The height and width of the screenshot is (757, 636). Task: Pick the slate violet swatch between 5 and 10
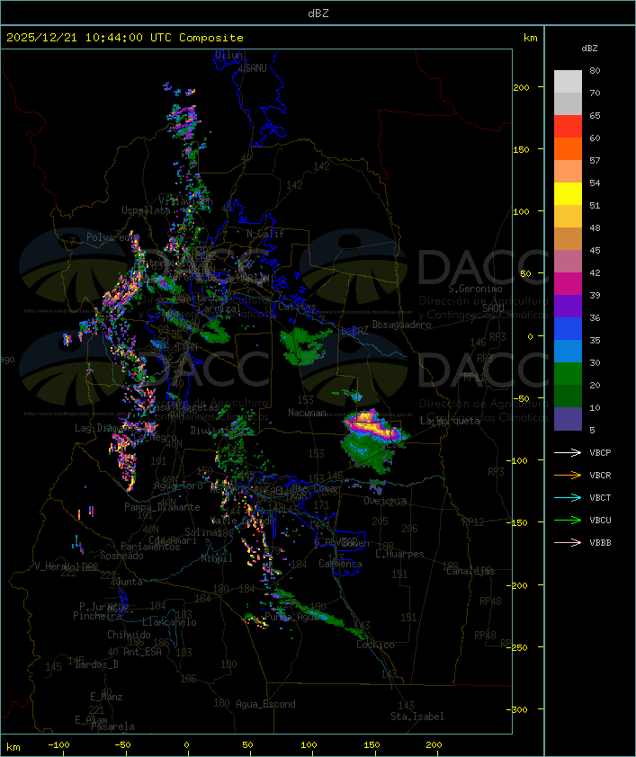coord(568,419)
